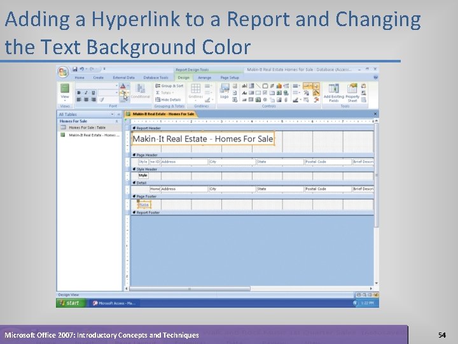This screenshot has height=344, width=458.
Task: Select the Postal Code label in Page Header
Action: (x=328, y=162)
